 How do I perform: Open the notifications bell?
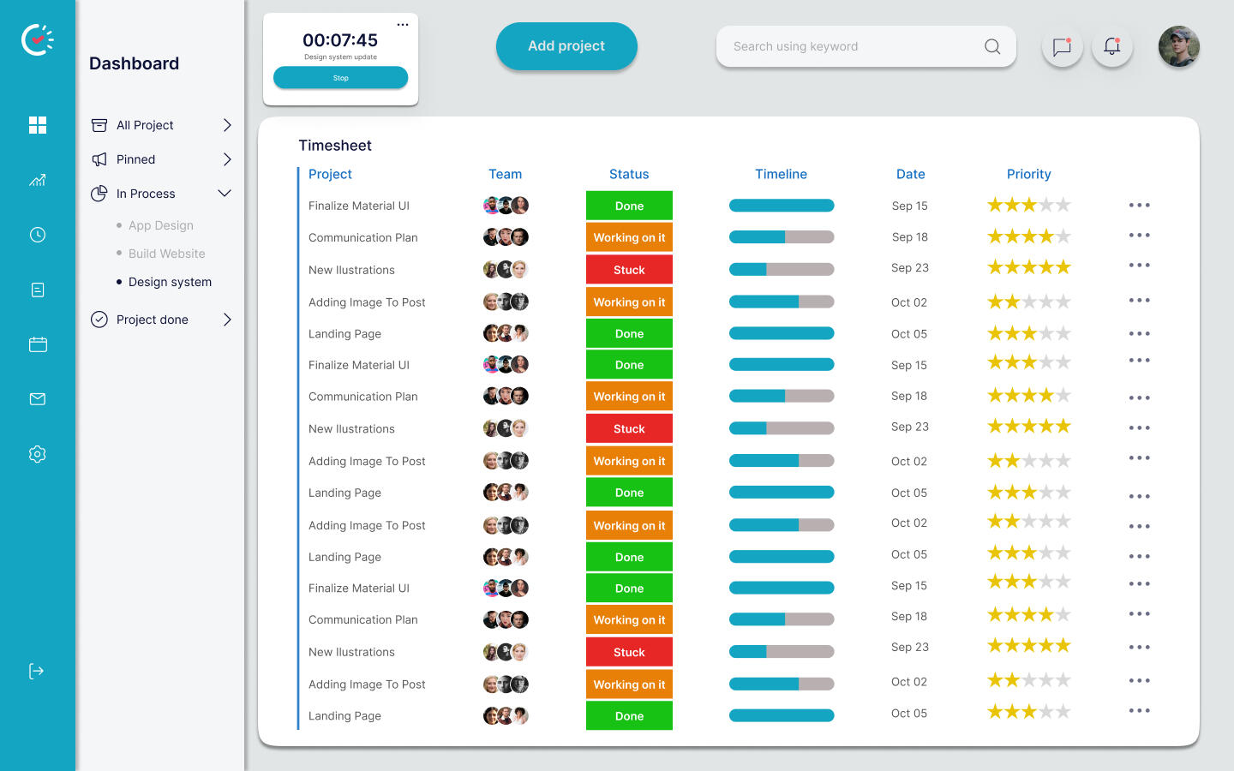point(1112,47)
